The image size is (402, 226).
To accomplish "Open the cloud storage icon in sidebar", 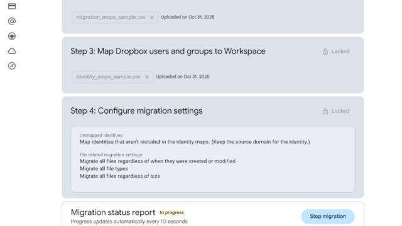I will [12, 51].
